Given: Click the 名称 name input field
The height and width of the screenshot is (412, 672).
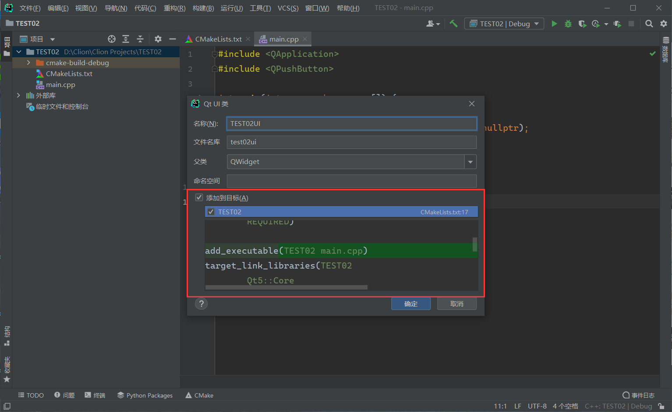Looking at the screenshot, I should click(350, 123).
